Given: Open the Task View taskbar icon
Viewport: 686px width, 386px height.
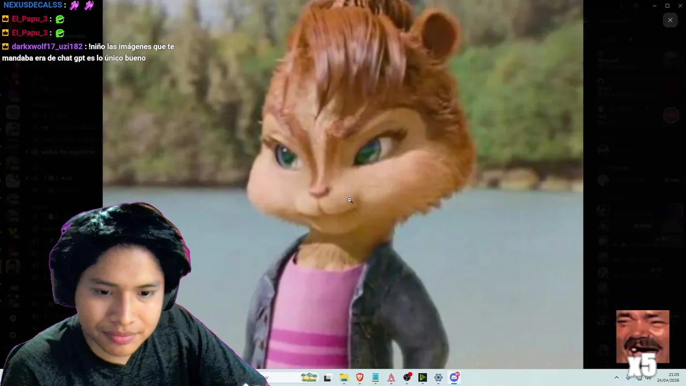Looking at the screenshot, I should pyautogui.click(x=327, y=377).
